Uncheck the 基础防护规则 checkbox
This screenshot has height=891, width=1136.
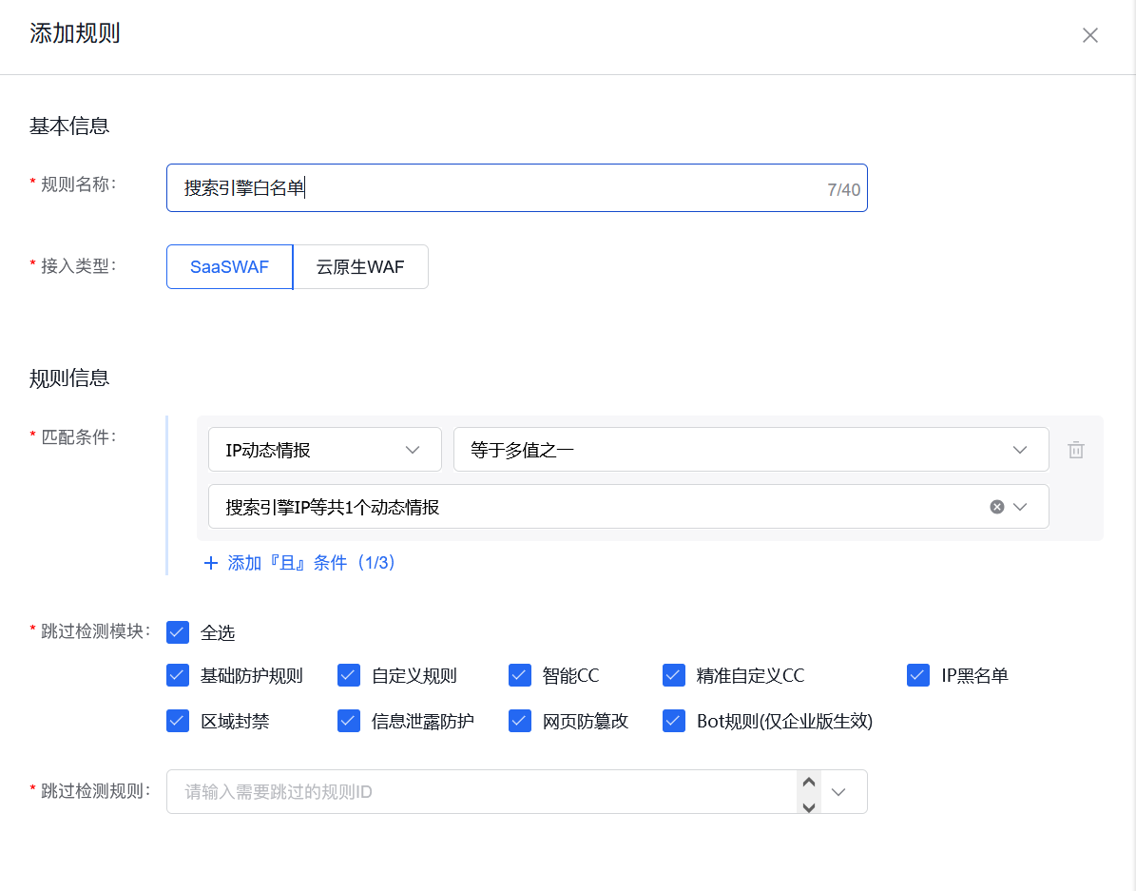(177, 675)
